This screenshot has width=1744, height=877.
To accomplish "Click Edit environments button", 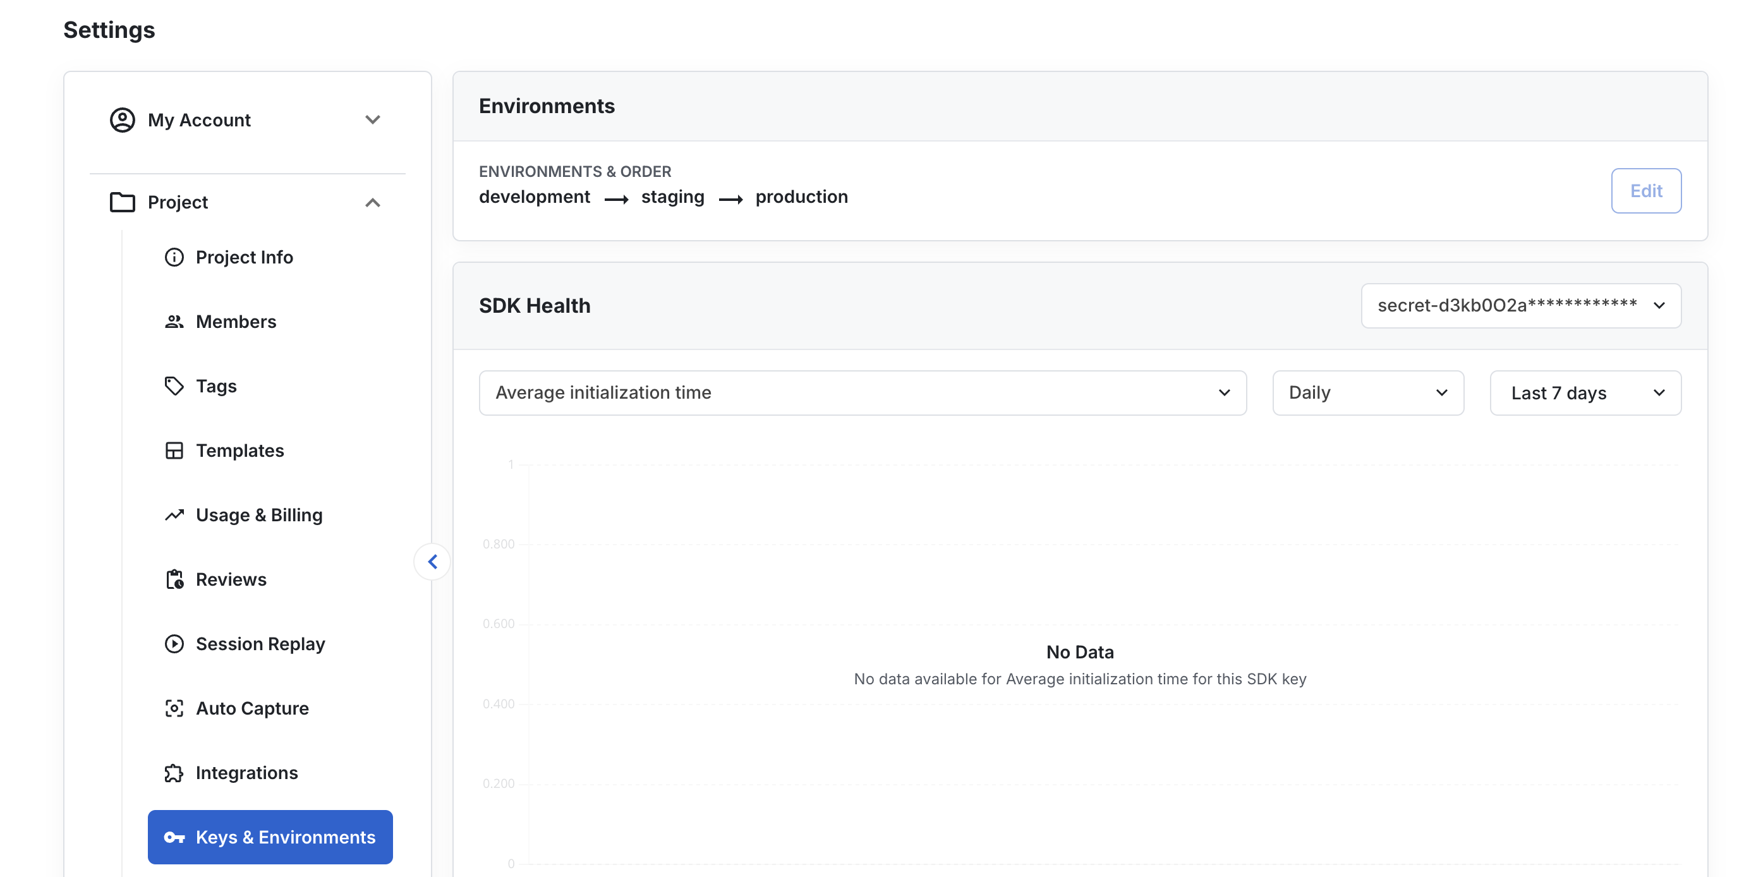I will (1647, 190).
